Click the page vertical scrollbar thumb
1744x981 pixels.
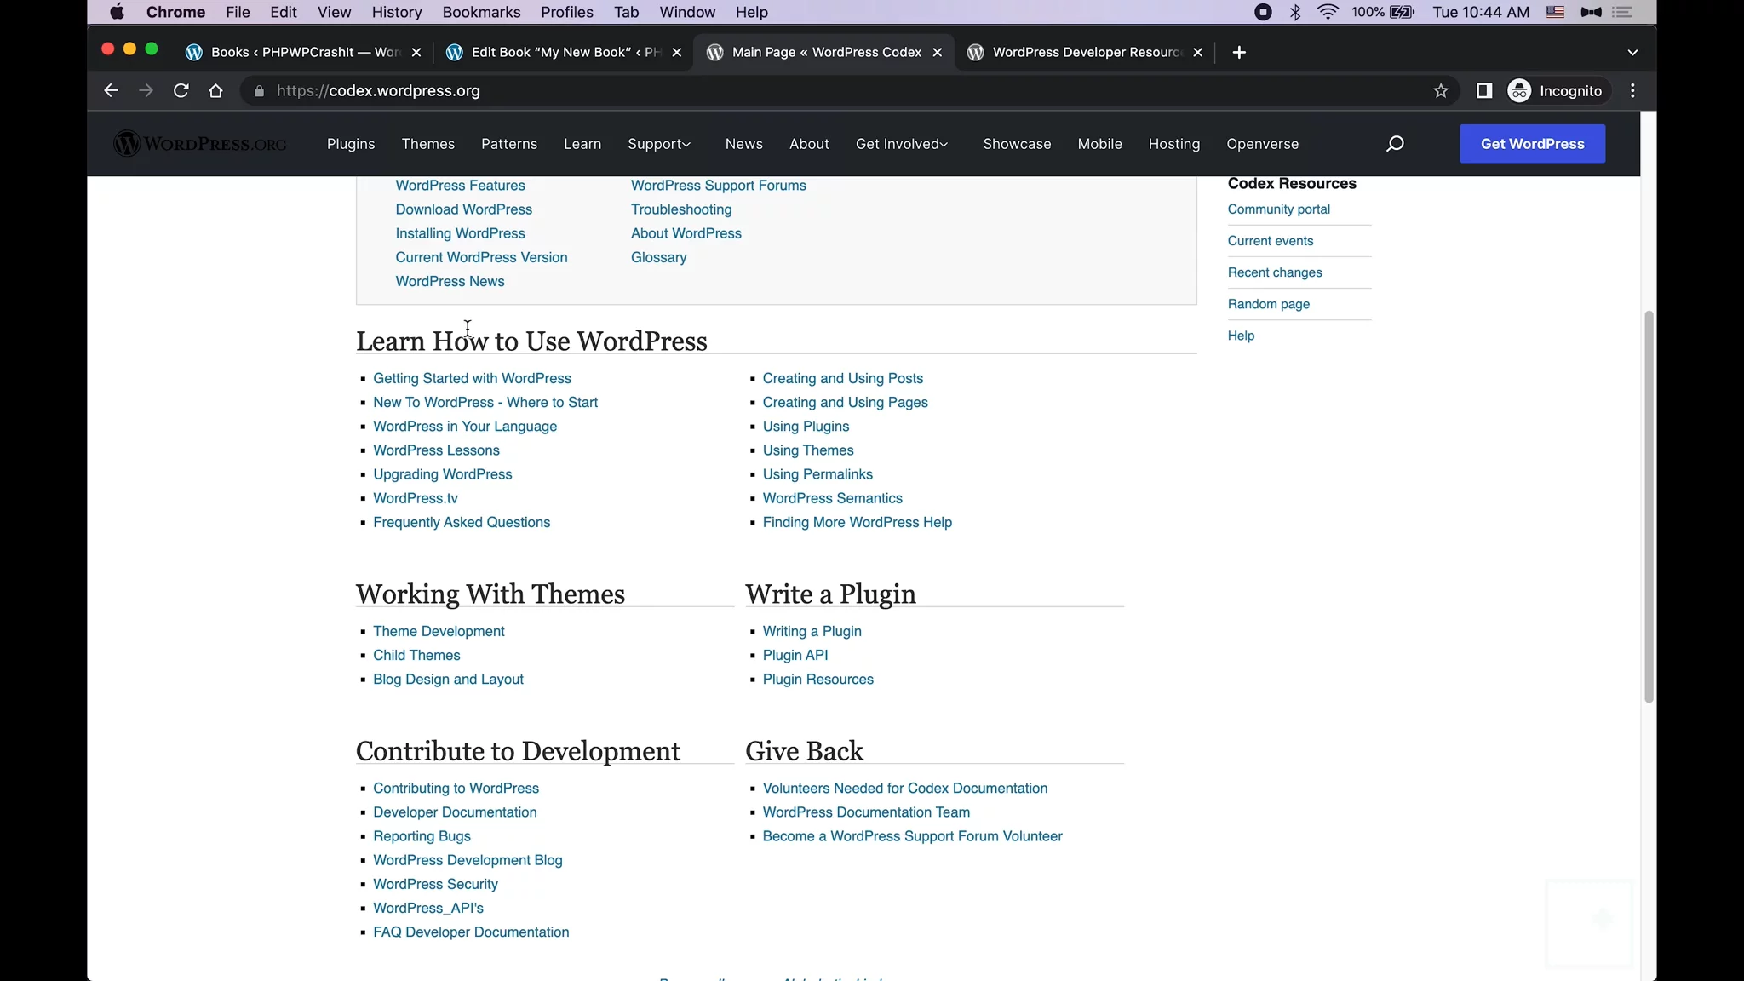[x=1649, y=507]
